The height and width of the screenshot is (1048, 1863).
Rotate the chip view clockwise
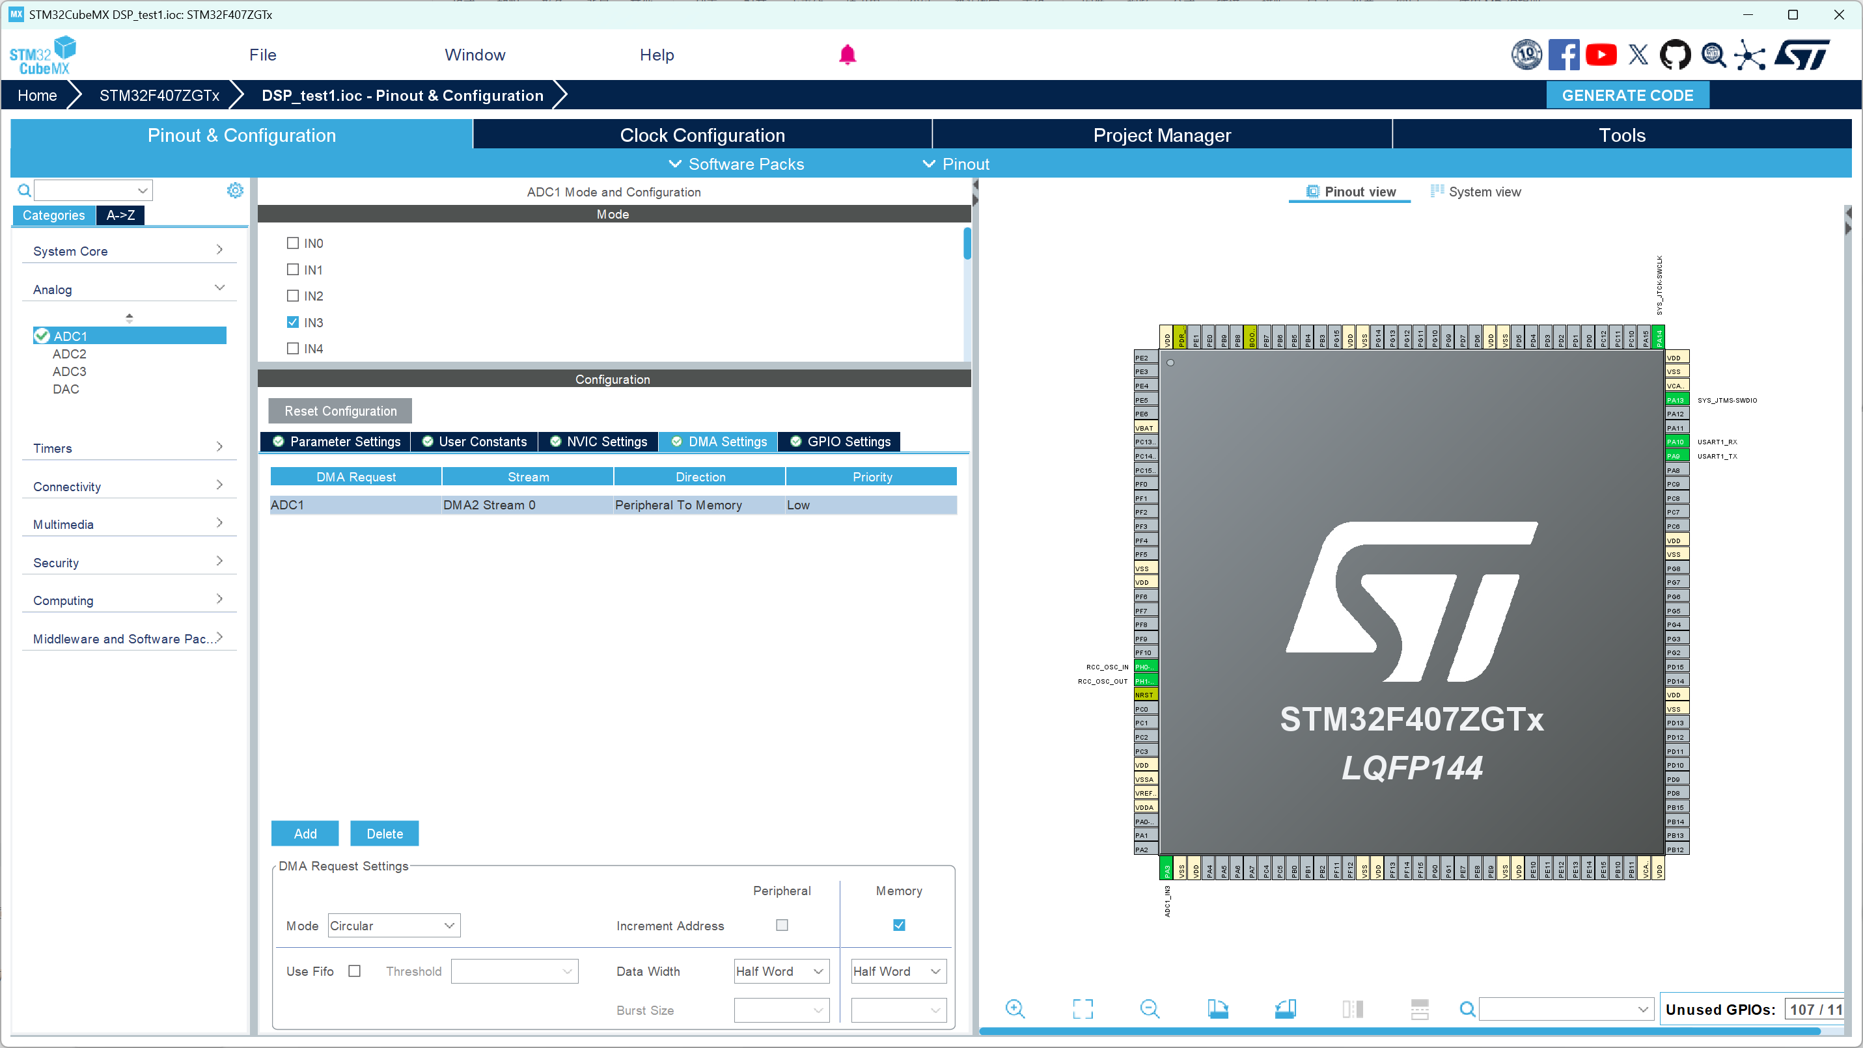click(1218, 1008)
